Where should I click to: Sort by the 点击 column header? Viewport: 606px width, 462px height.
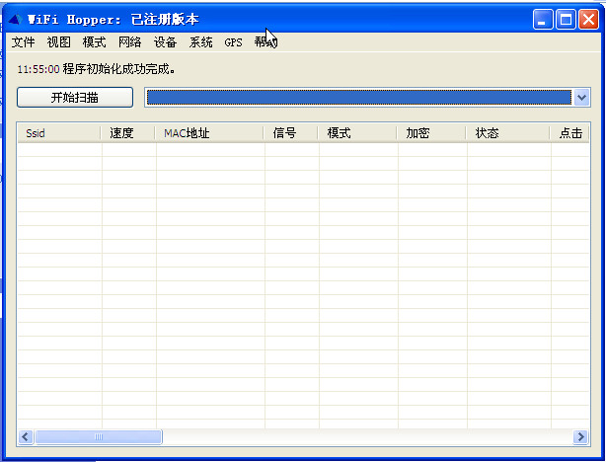[x=570, y=133]
